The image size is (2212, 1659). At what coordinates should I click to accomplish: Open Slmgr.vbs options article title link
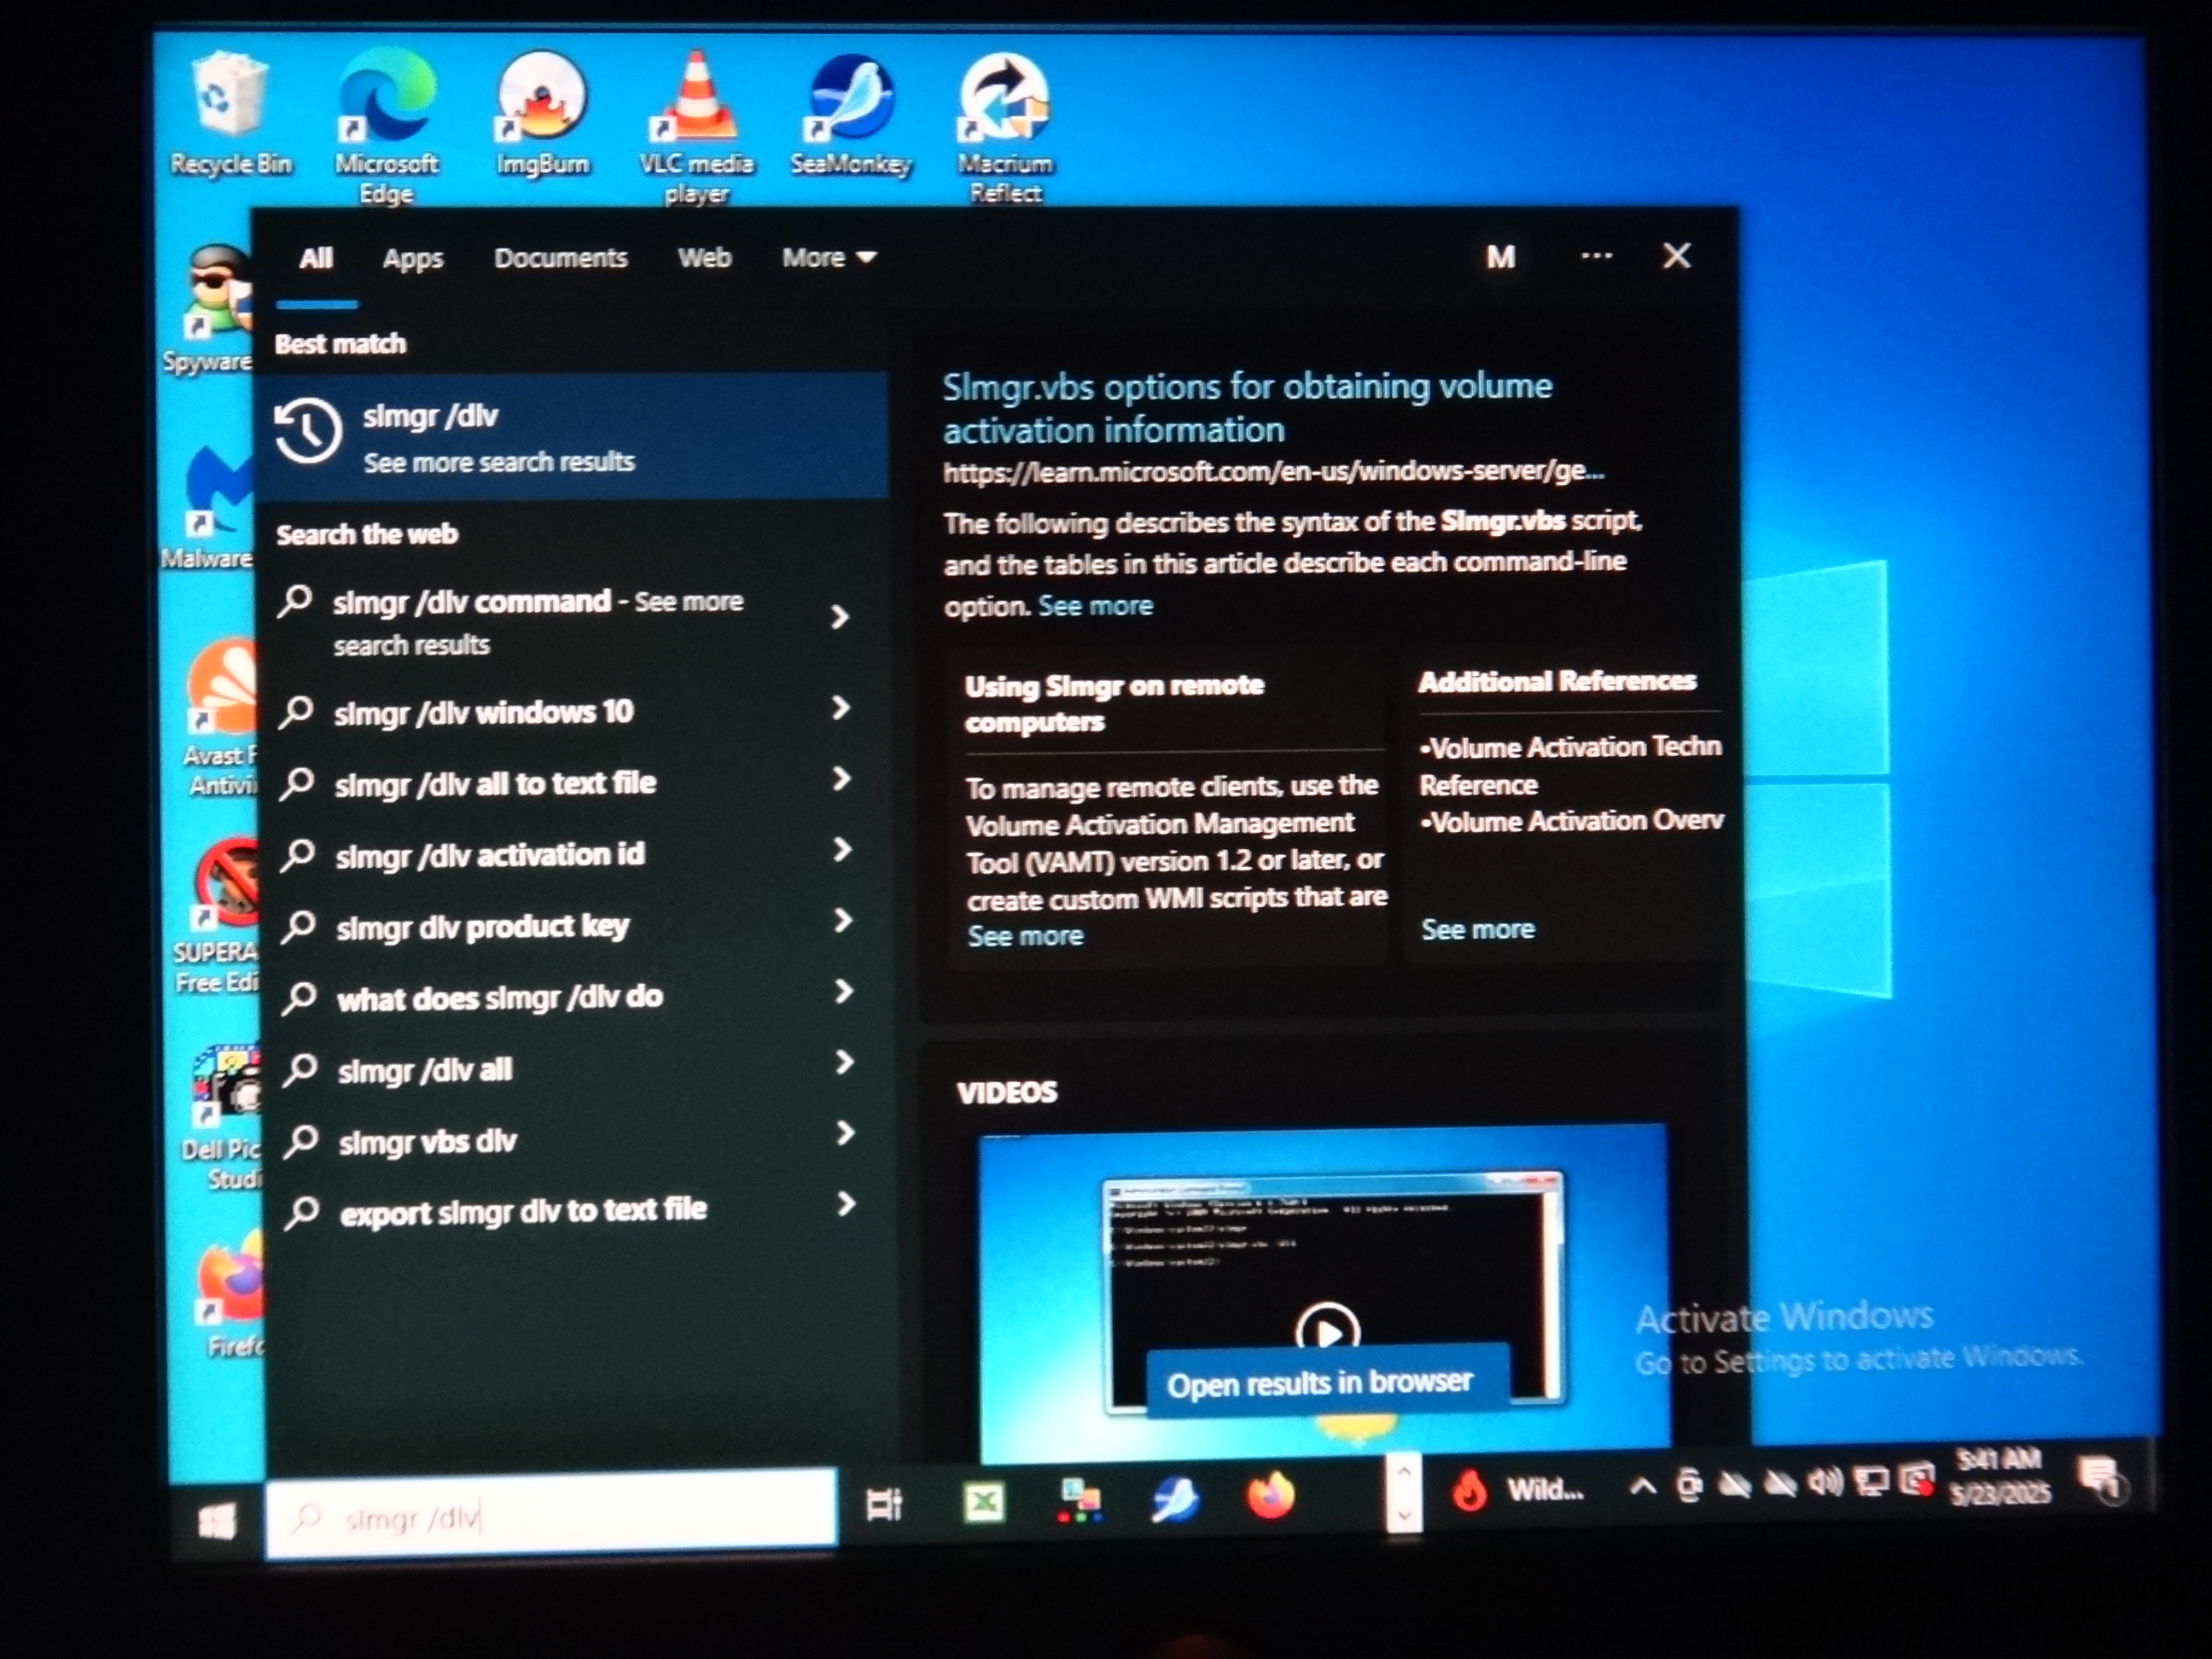click(x=1246, y=408)
